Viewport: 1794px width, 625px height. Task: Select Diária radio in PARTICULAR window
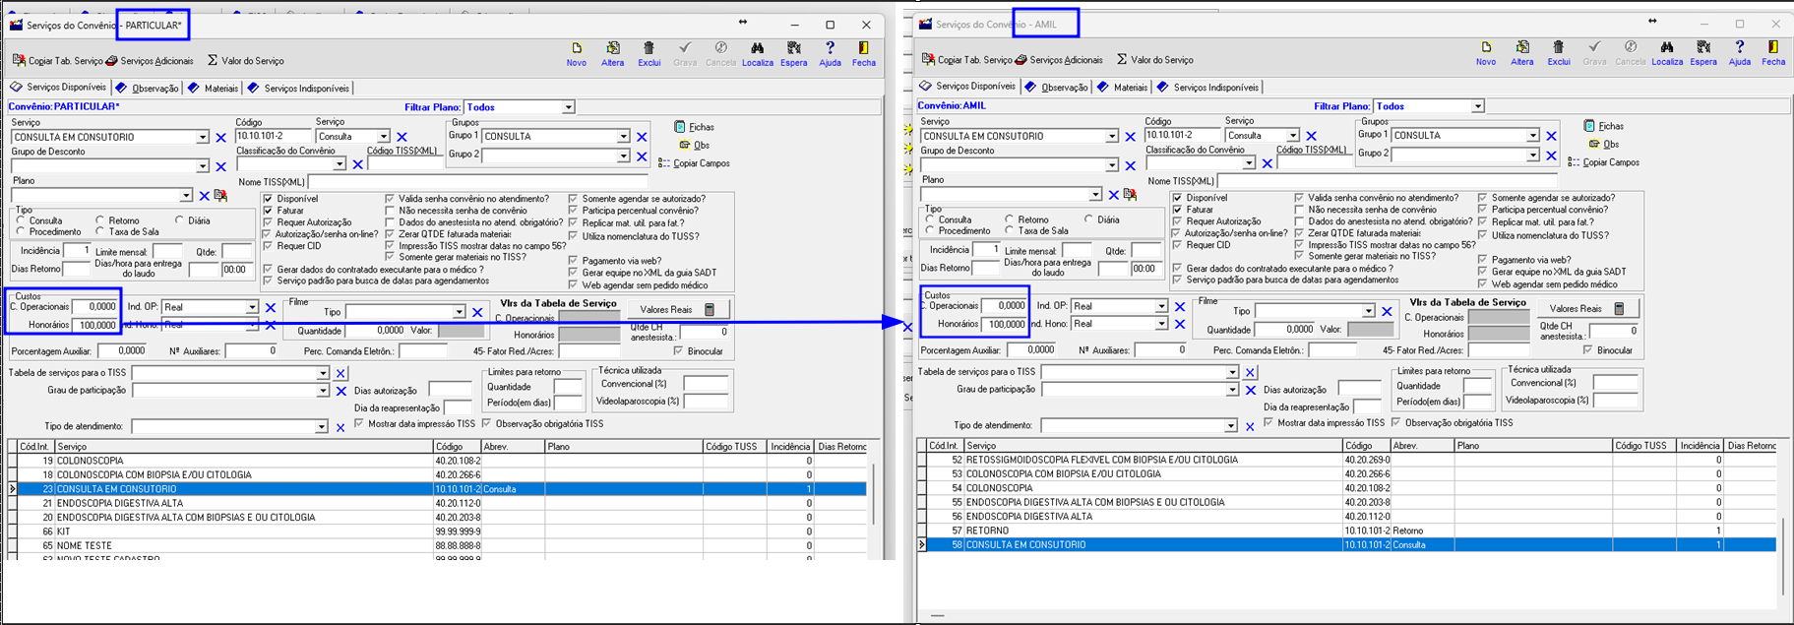(180, 220)
